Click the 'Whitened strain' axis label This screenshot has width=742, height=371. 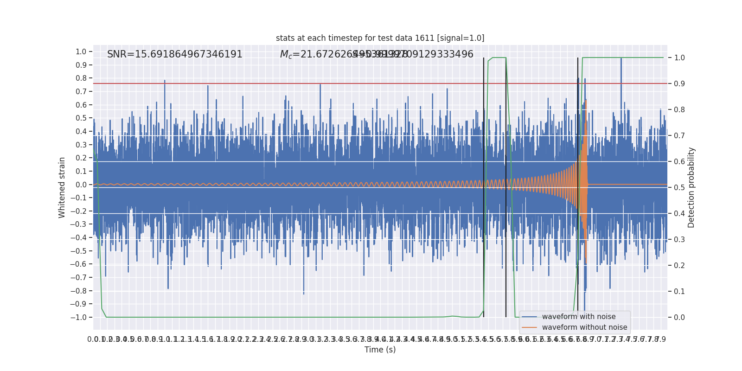[x=62, y=187]
